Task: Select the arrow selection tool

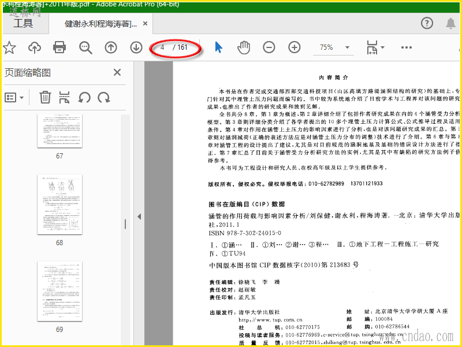Action: click(x=218, y=47)
